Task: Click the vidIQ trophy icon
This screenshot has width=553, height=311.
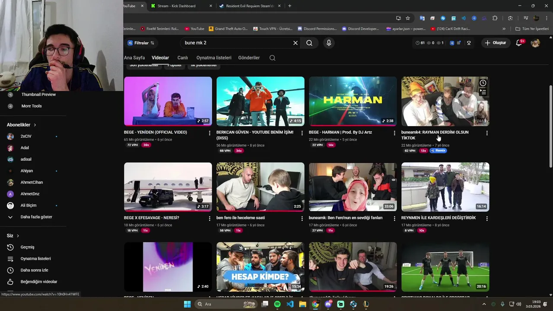Action: pyautogui.click(x=469, y=43)
